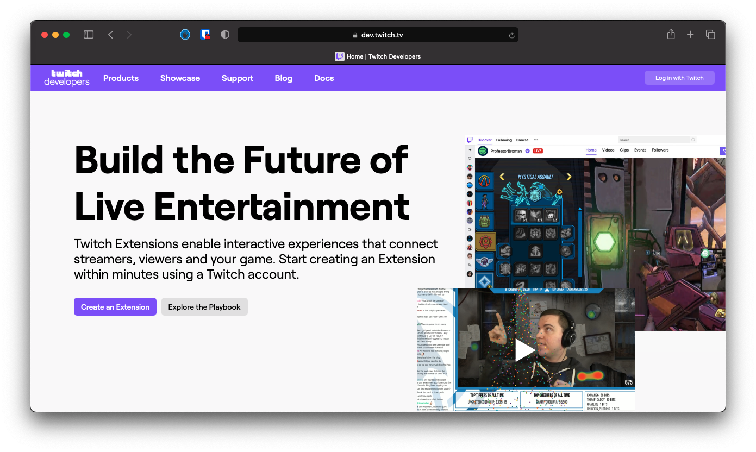
Task: Select the ProfessorBroman channel avatar
Action: 483,150
